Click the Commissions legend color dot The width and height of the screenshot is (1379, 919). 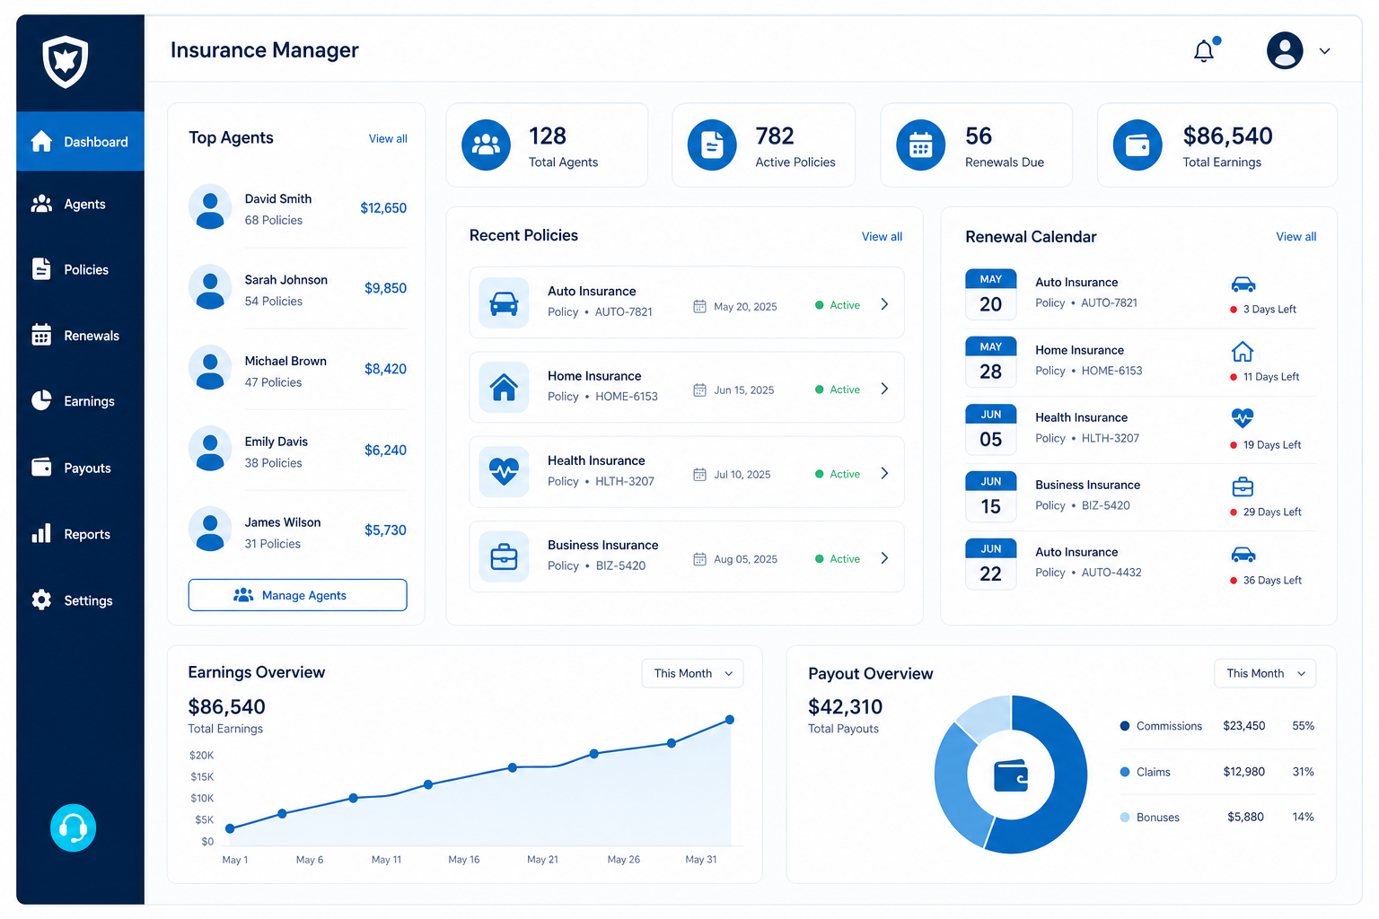[x=1124, y=726]
